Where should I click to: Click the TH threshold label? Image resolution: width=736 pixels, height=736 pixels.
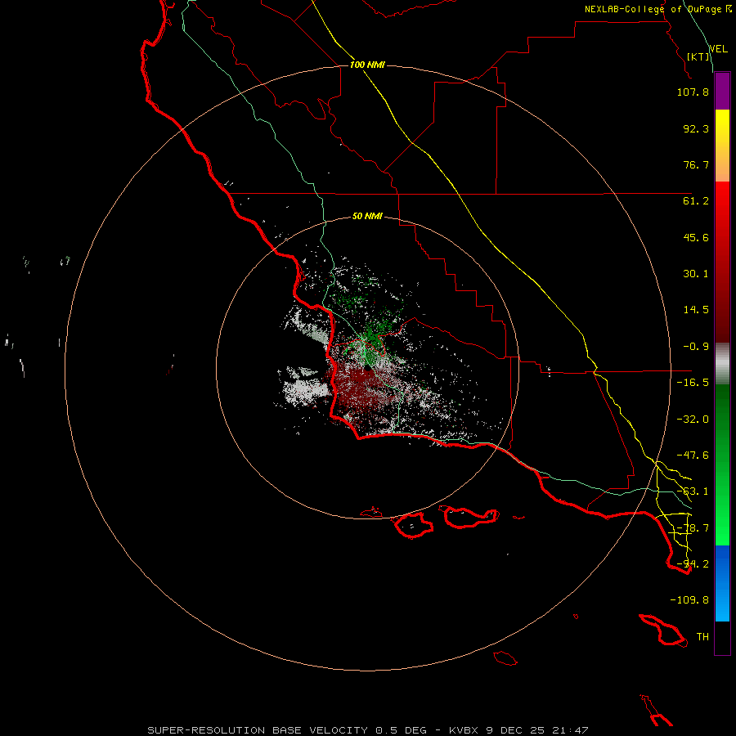coord(702,637)
